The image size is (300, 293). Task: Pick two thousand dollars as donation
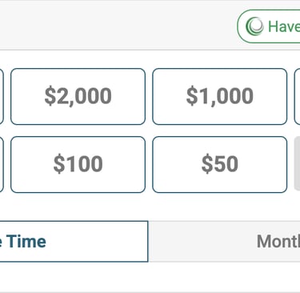(78, 96)
